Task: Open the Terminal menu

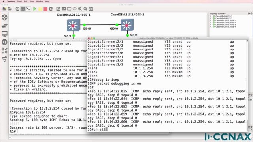Action: [11, 2]
